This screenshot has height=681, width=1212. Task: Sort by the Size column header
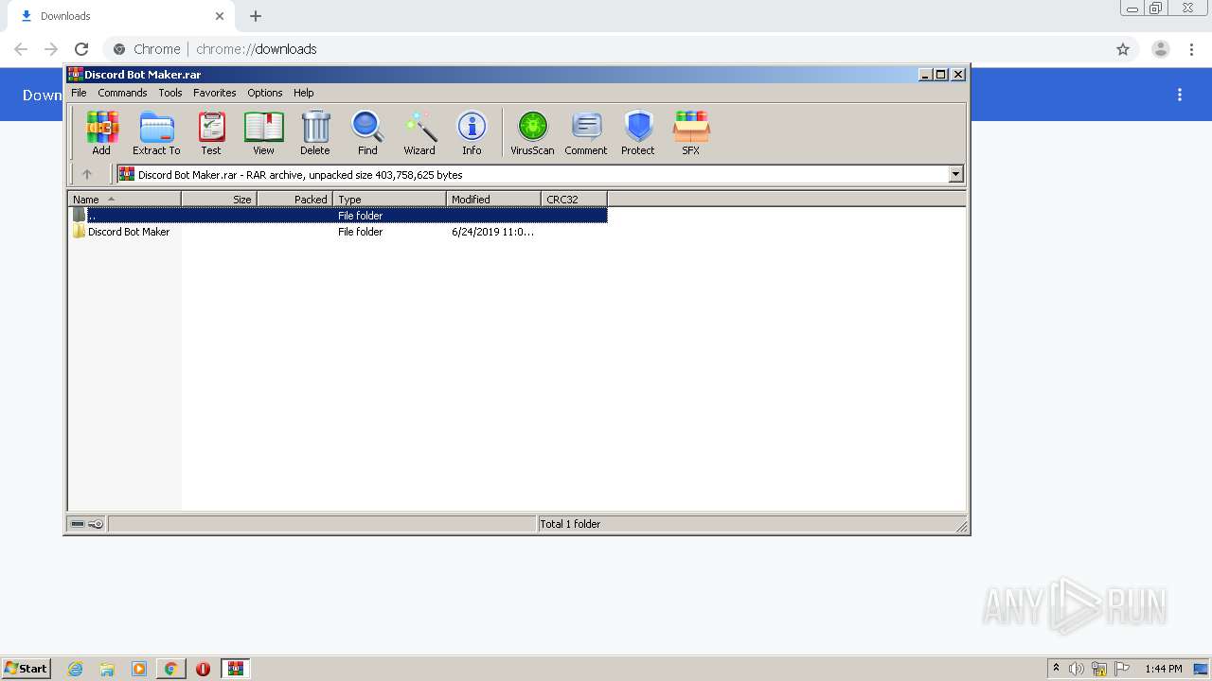point(219,200)
